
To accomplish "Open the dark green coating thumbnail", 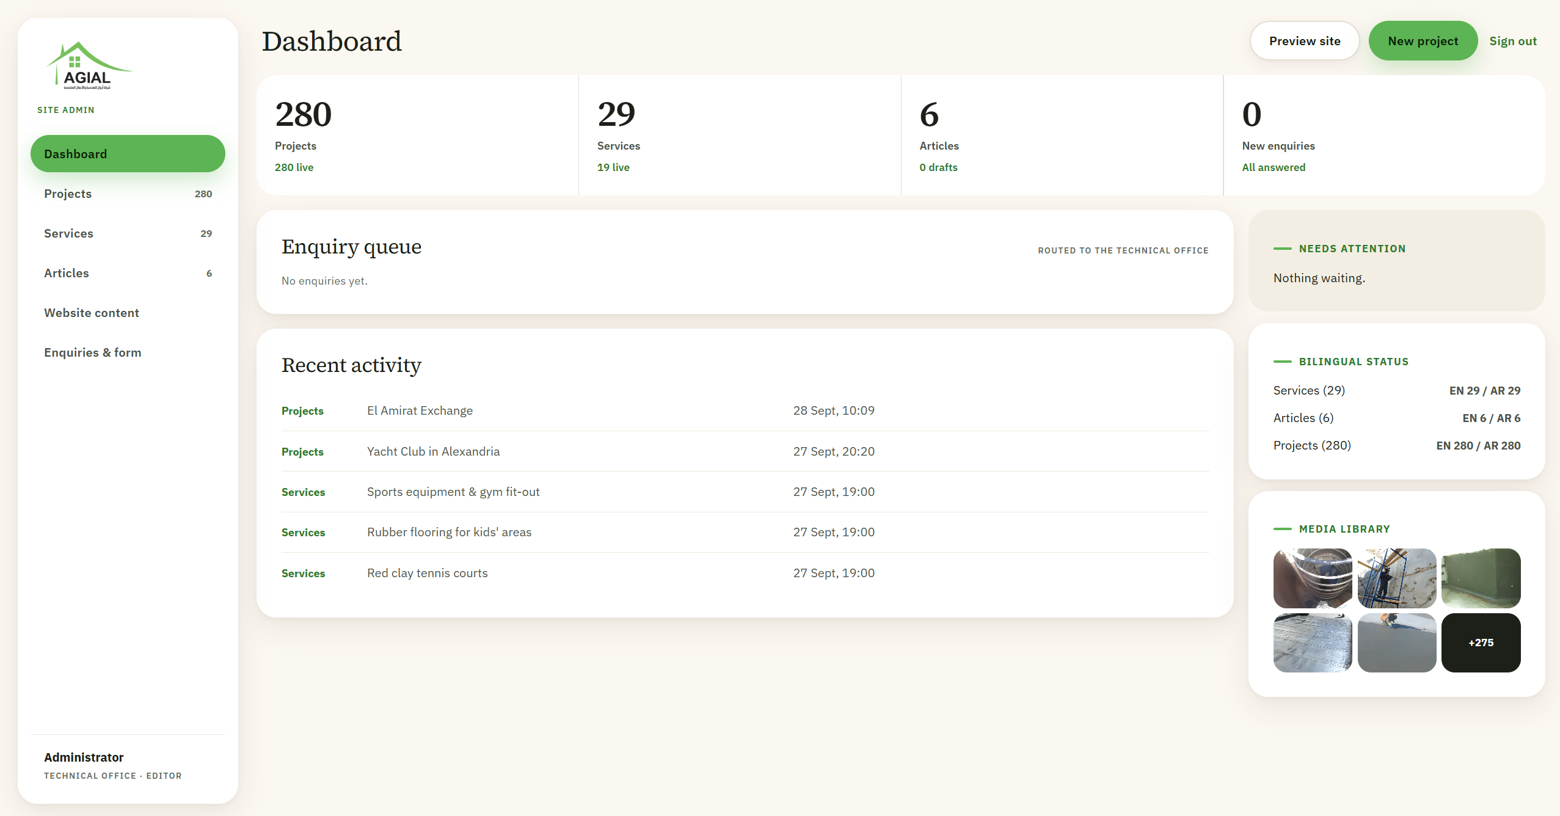I will coord(1481,578).
